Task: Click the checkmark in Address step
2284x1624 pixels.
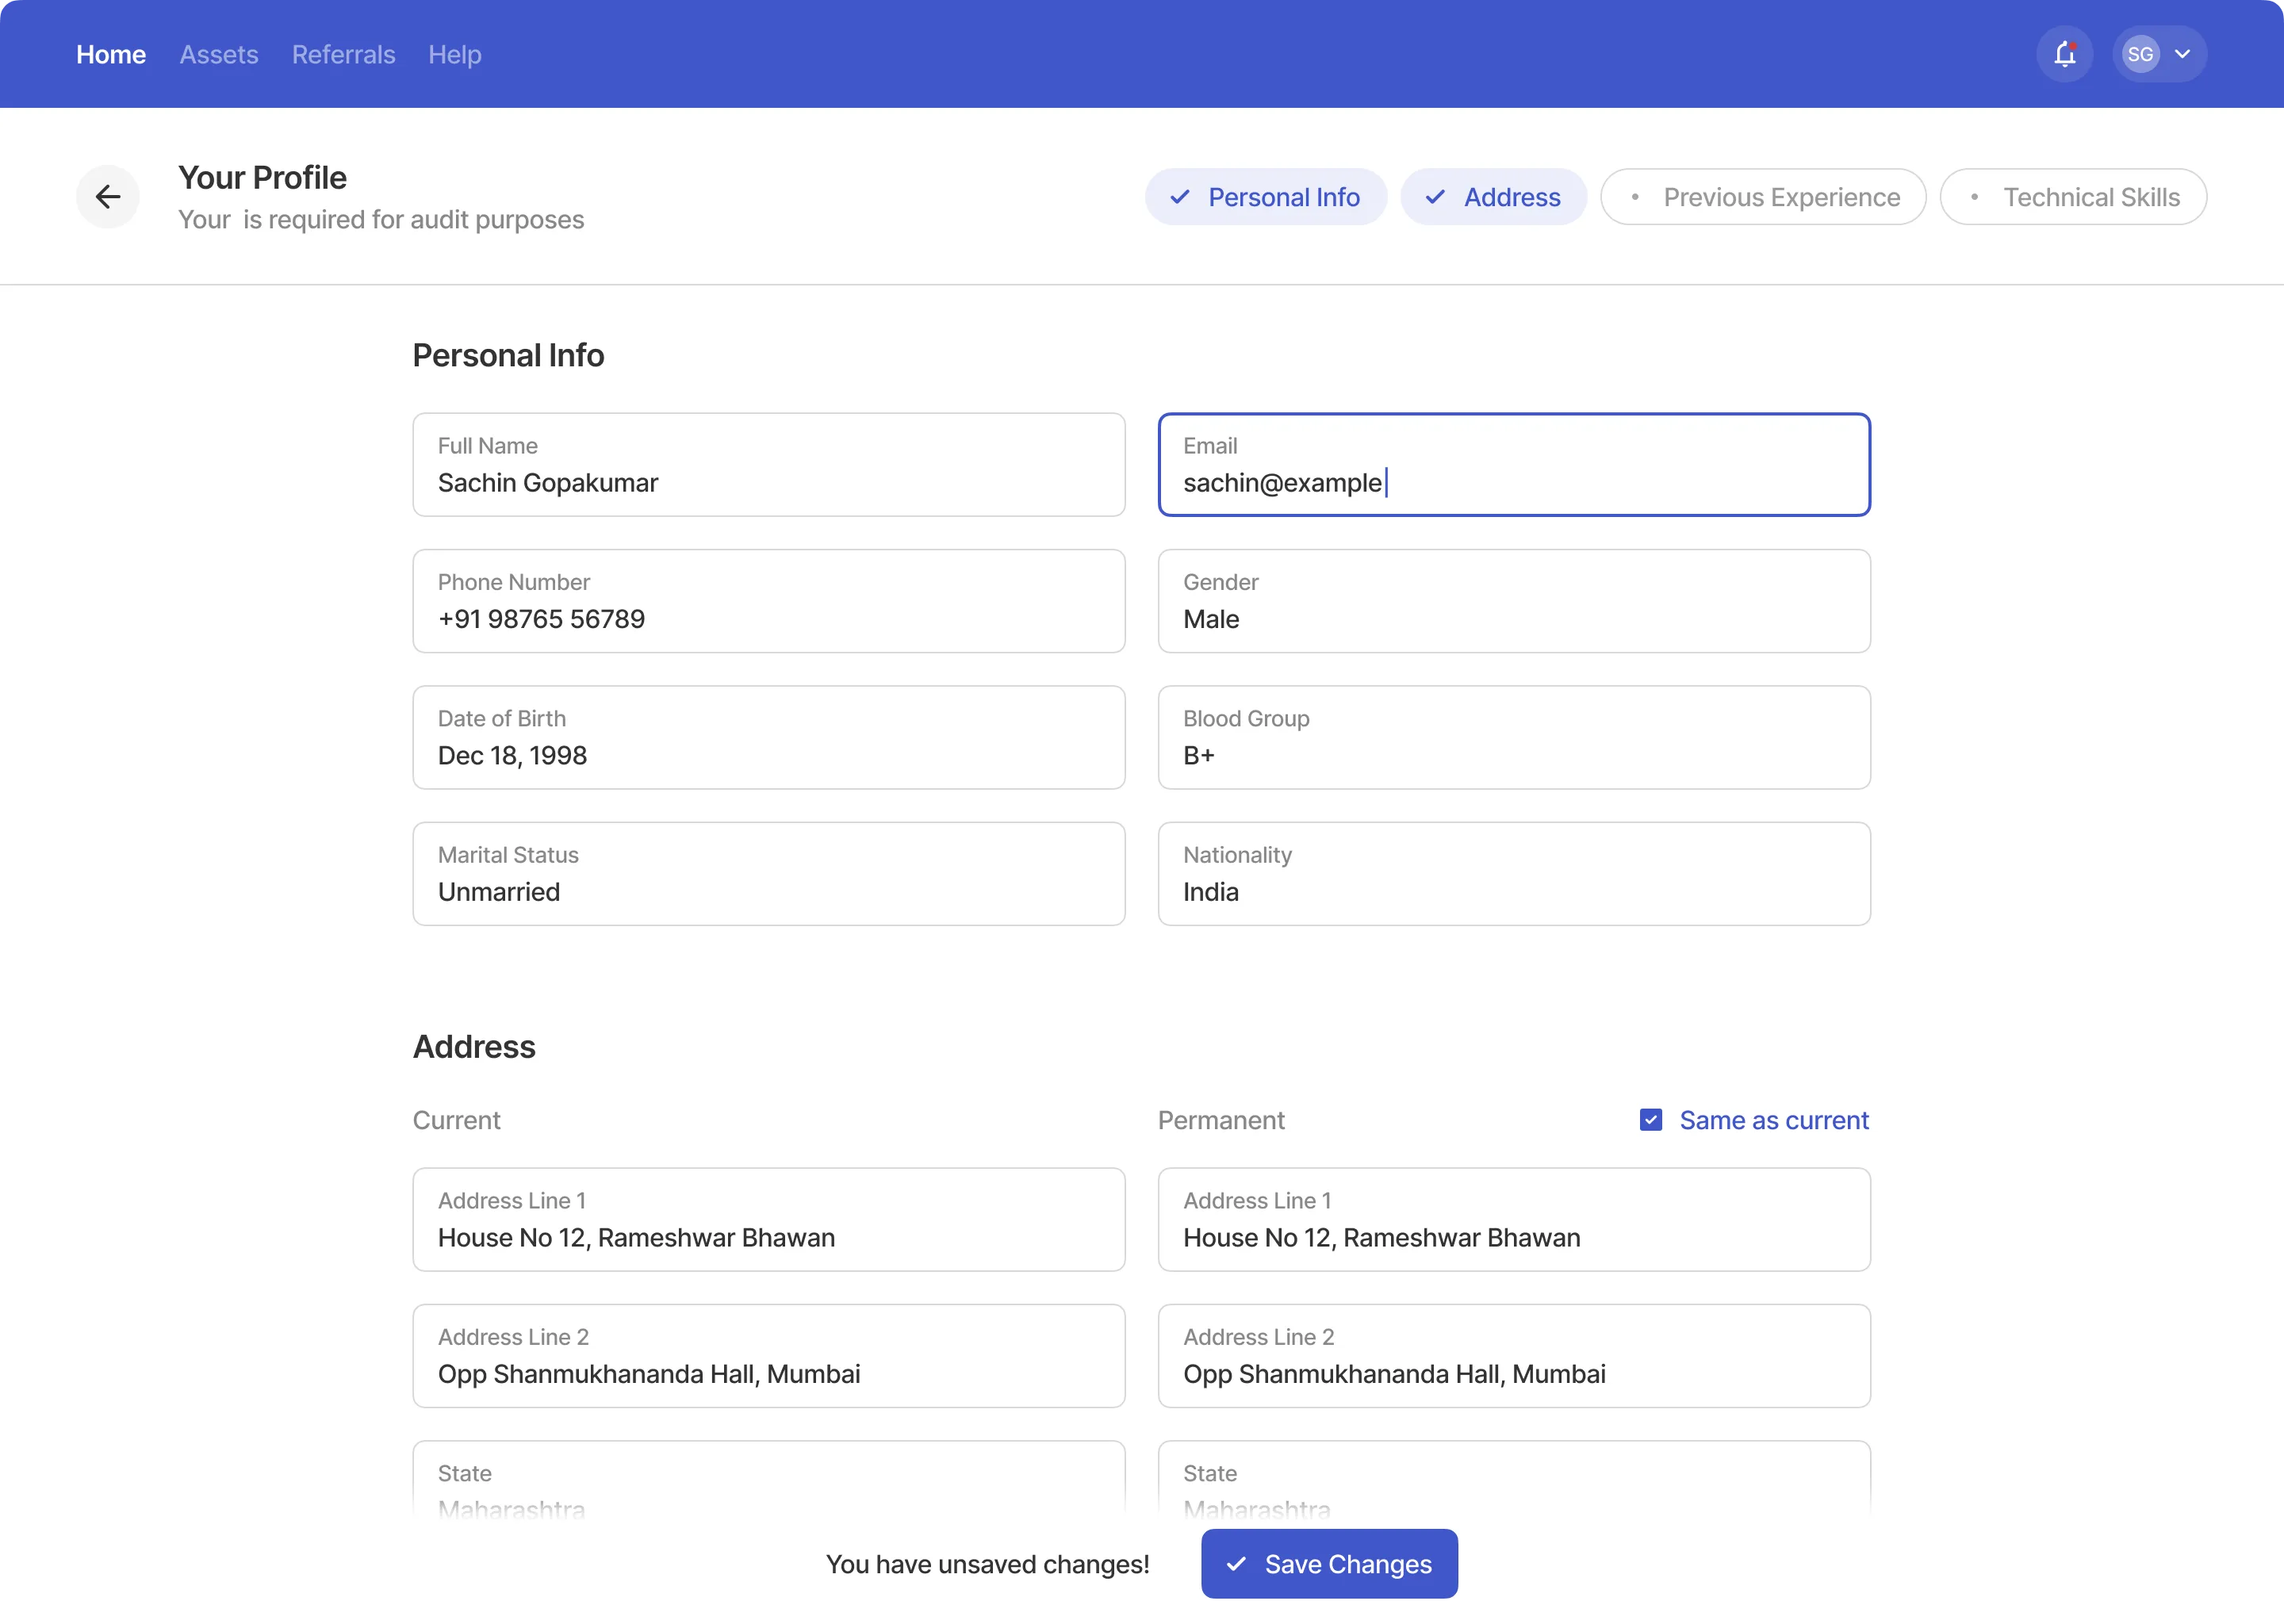Action: tap(1435, 197)
